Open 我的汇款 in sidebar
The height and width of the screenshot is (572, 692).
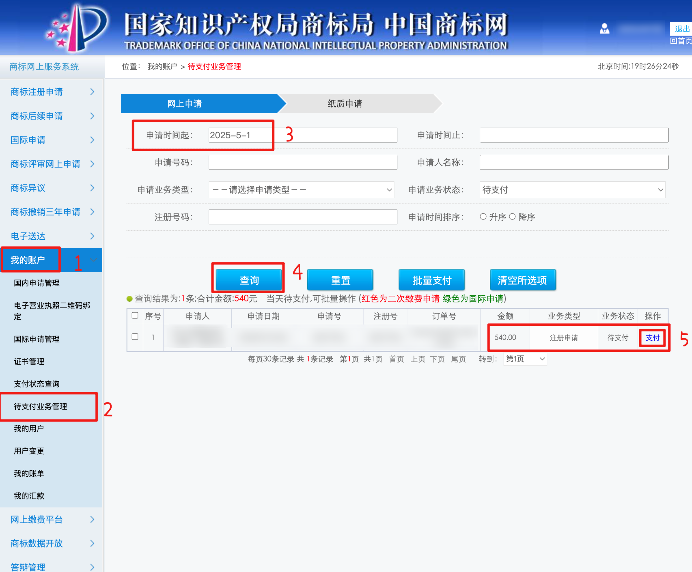29,496
